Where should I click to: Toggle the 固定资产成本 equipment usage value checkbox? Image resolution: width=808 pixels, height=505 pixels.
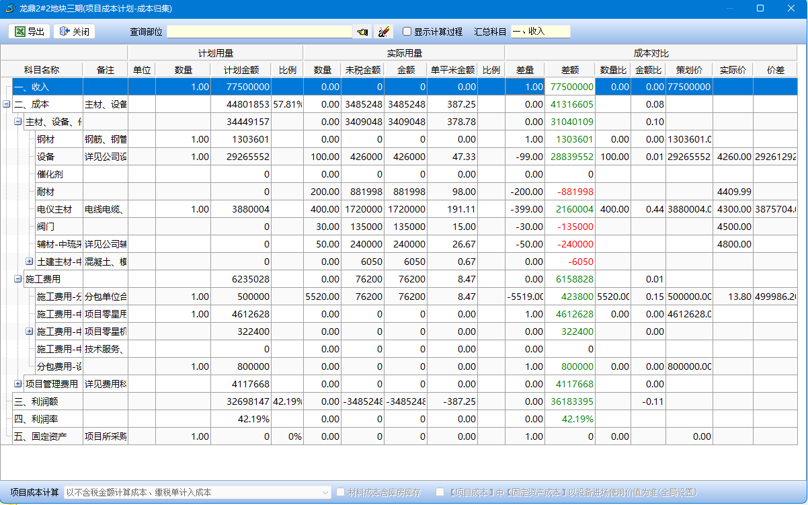click(x=440, y=492)
